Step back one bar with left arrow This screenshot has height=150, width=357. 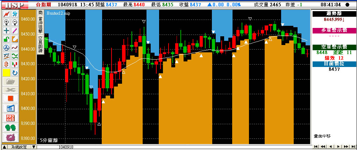click(330, 147)
